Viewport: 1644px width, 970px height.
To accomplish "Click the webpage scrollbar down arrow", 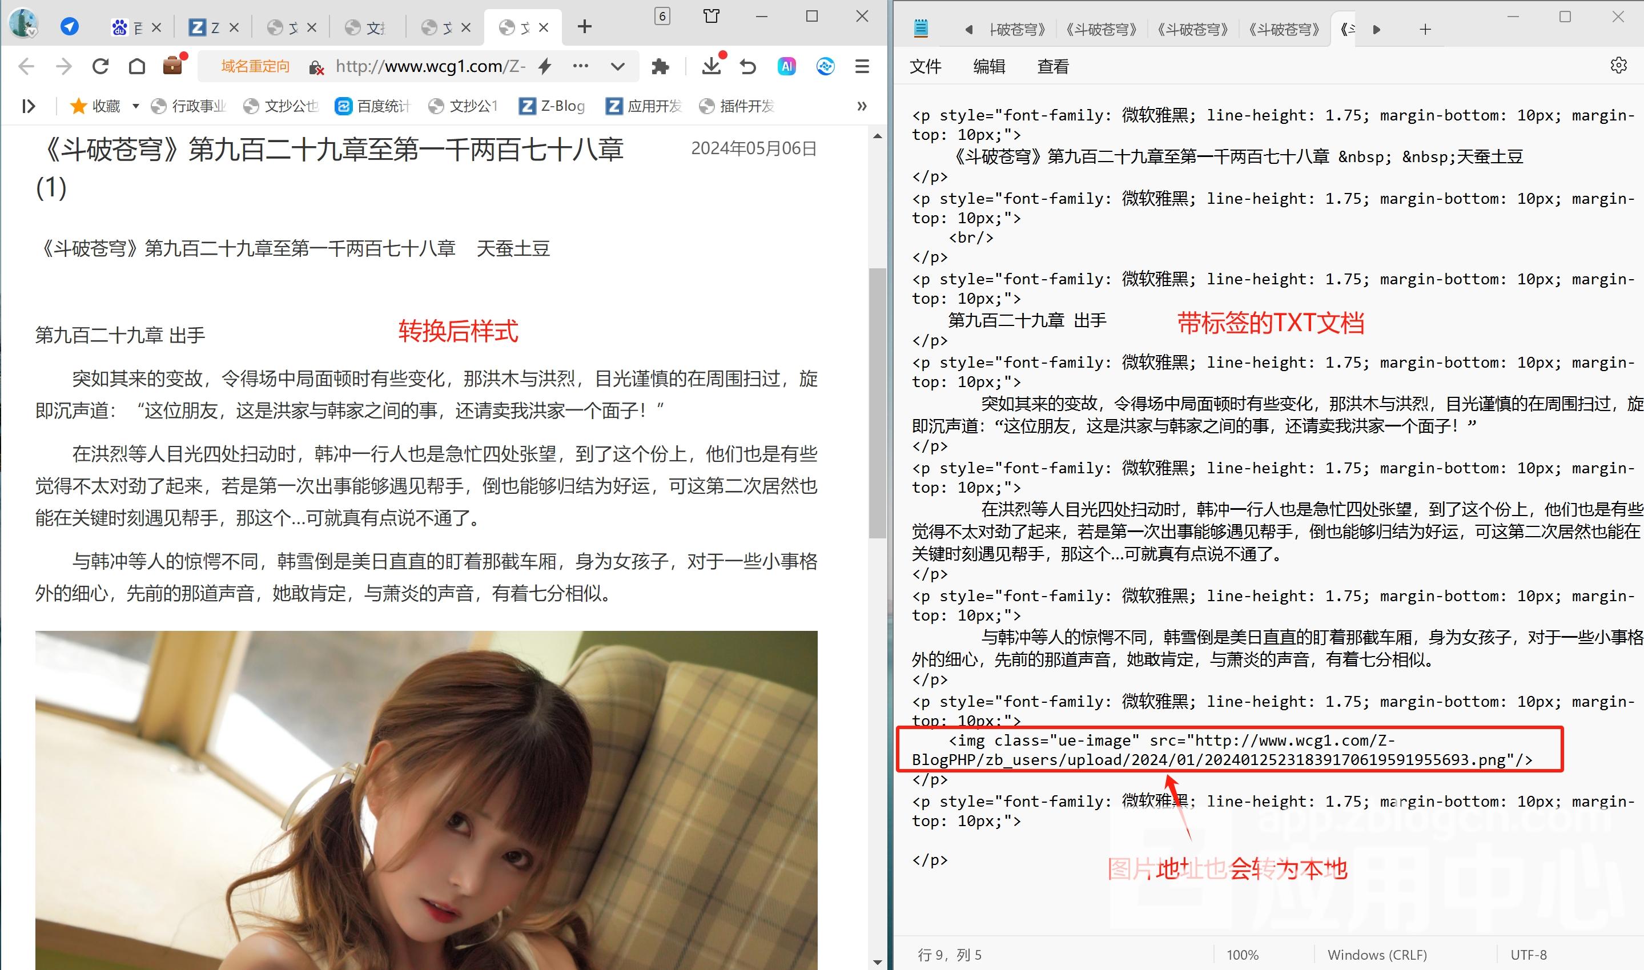I will 877,961.
